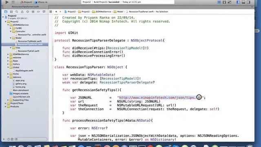Switch to Version editor
Image resolution: width=261 pixels, height=147 pixels.
pyautogui.click(x=230, y=2)
